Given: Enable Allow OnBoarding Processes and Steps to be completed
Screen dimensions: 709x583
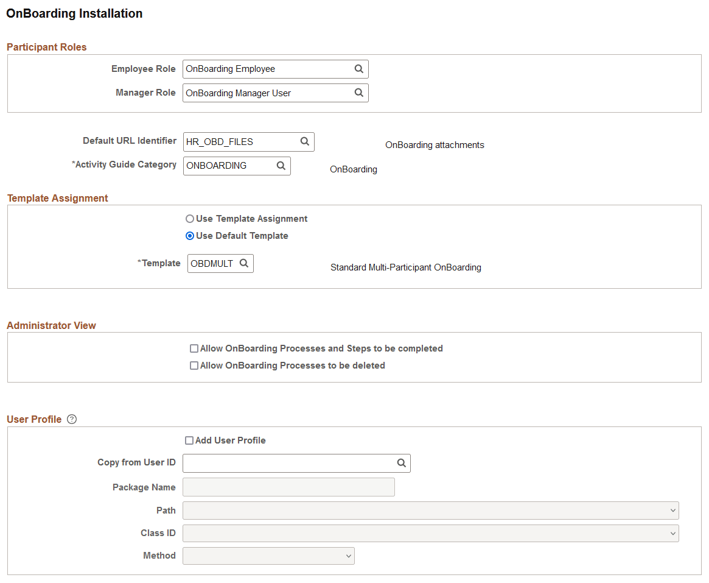Looking at the screenshot, I should pyautogui.click(x=194, y=348).
